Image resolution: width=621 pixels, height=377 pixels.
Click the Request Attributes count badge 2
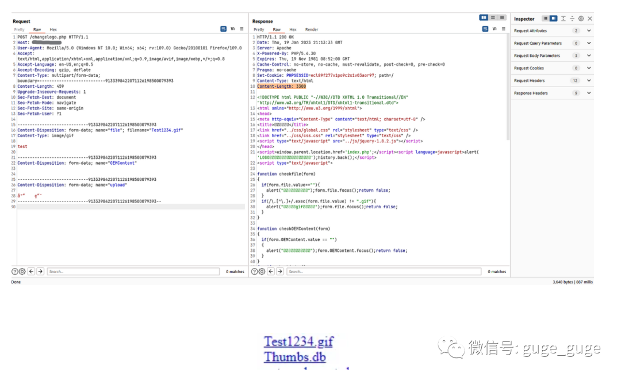coord(576,31)
